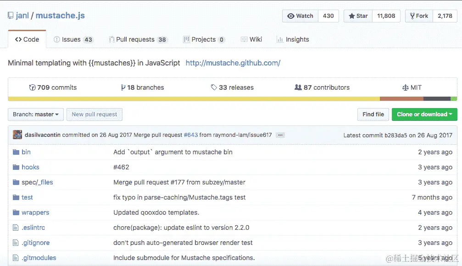Open 33 releases link

[232, 87]
